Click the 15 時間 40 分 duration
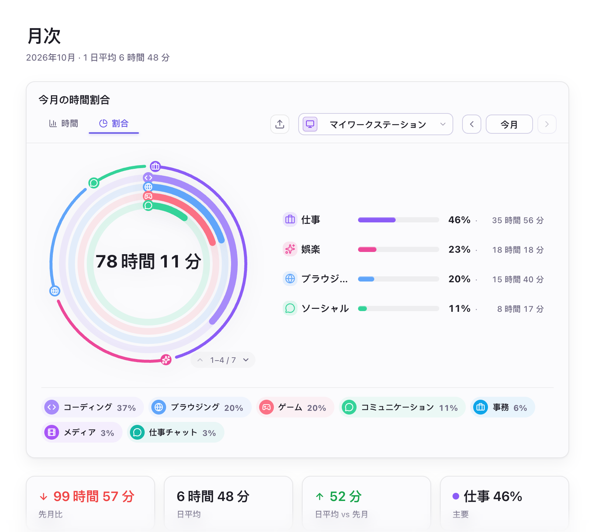The width and height of the screenshot is (595, 532). pyautogui.click(x=518, y=279)
